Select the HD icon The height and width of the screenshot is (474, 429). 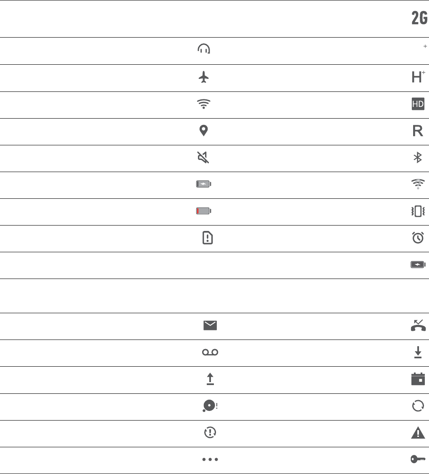[417, 104]
